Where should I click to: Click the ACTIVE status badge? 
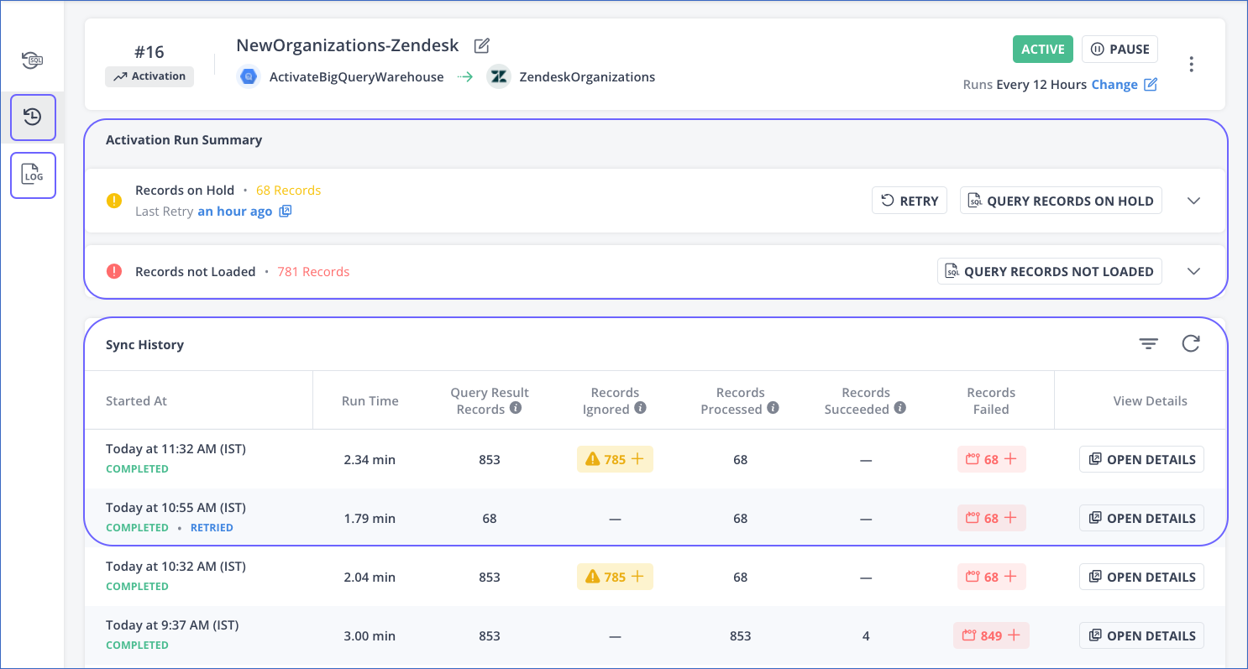point(1043,49)
